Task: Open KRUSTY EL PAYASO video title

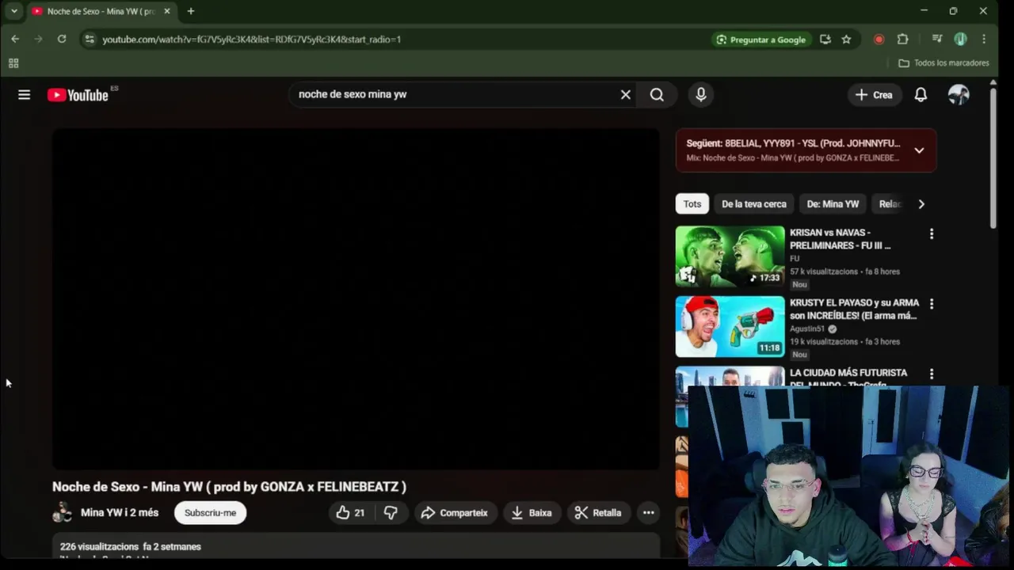Action: tap(854, 310)
